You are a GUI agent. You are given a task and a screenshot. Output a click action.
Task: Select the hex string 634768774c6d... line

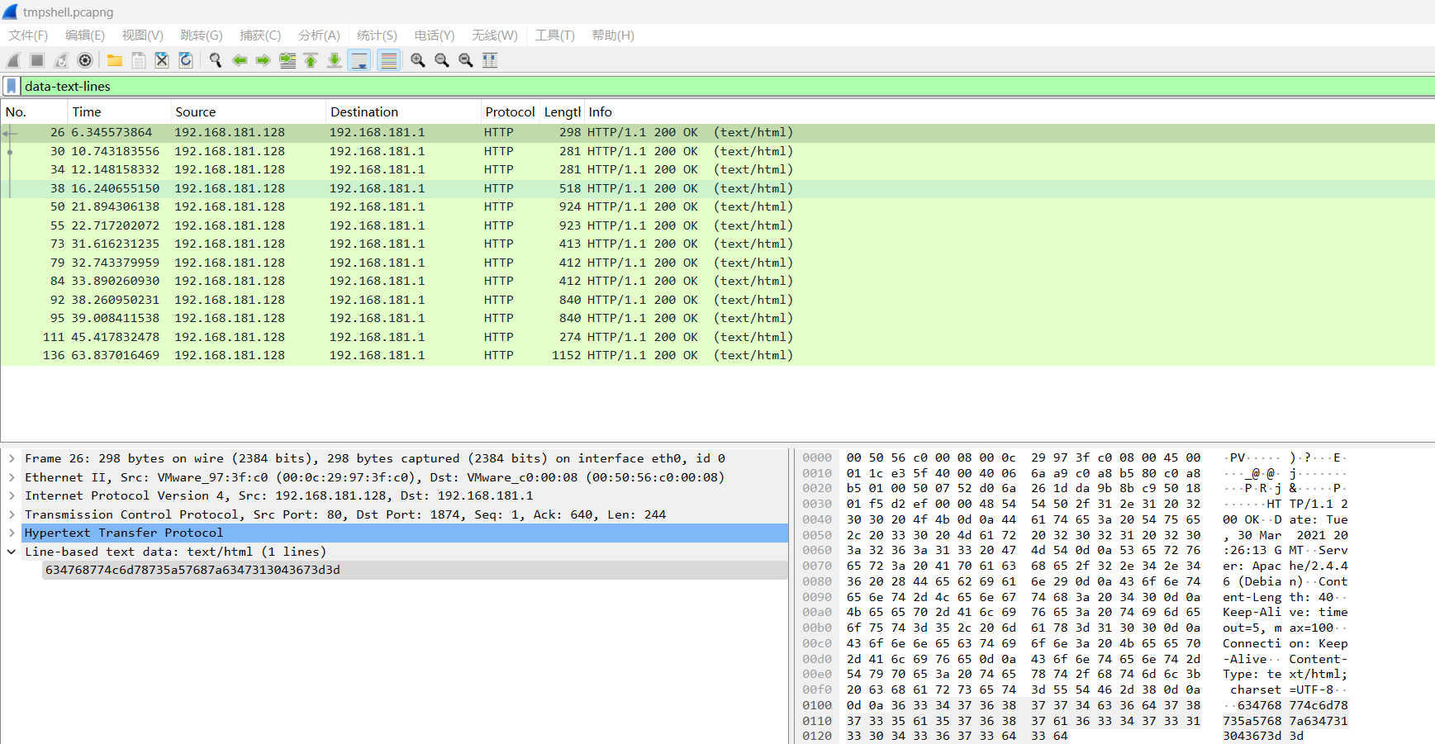pos(415,570)
